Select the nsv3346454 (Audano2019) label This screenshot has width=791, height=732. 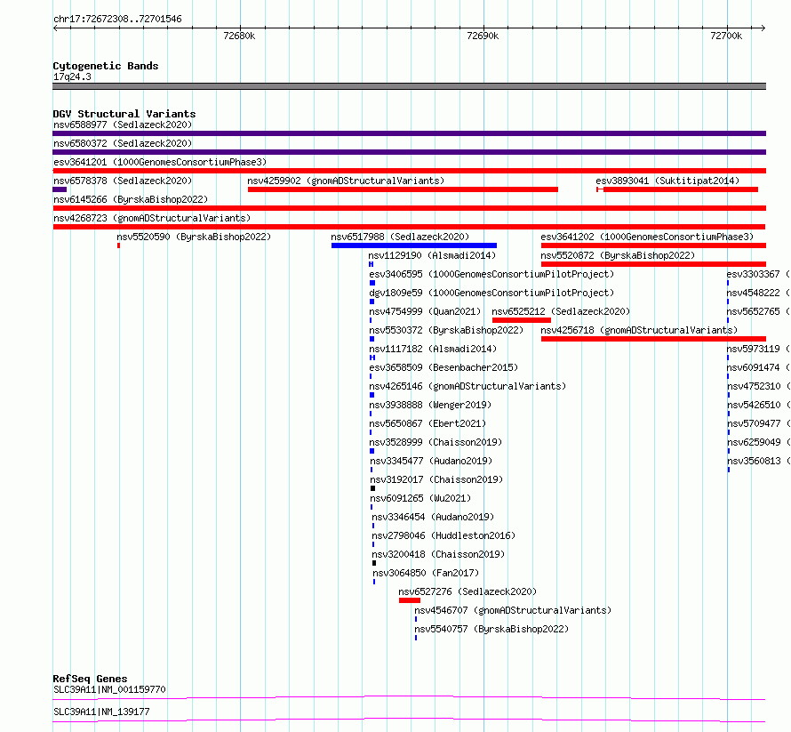click(x=433, y=517)
